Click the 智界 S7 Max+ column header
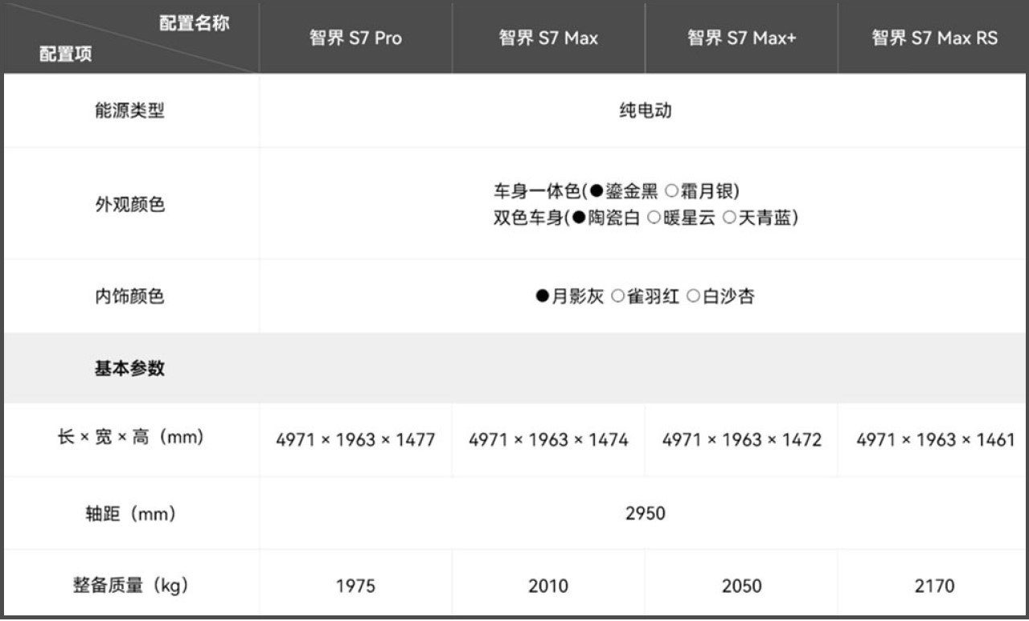The width and height of the screenshot is (1029, 621). [x=741, y=38]
